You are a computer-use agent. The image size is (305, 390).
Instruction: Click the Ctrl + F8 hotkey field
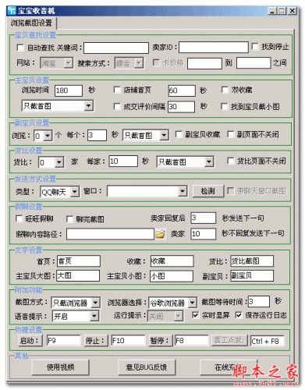(267, 341)
